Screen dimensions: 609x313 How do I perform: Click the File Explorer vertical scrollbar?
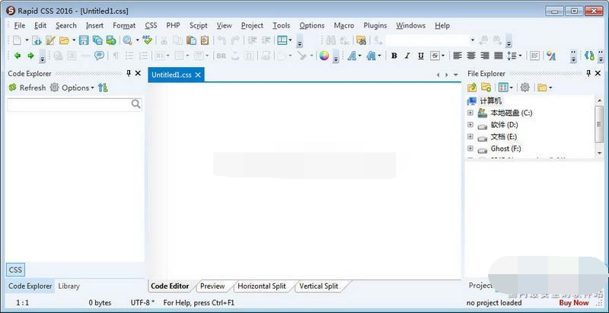point(599,126)
